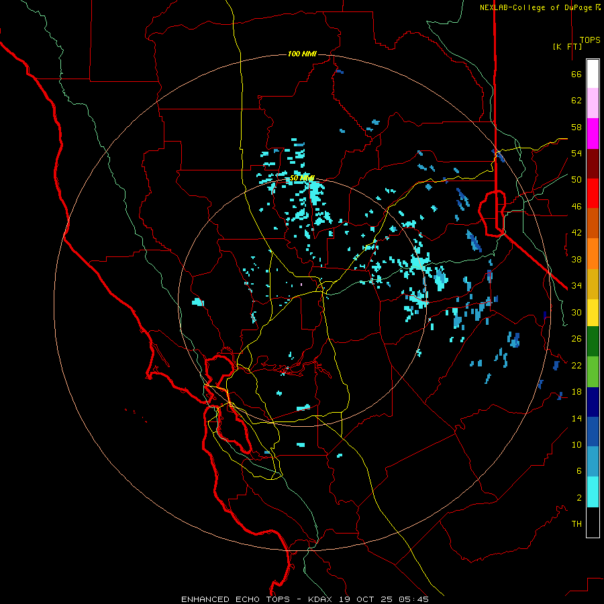
Task: Click the navy blue legend swatch
Action: point(593,402)
